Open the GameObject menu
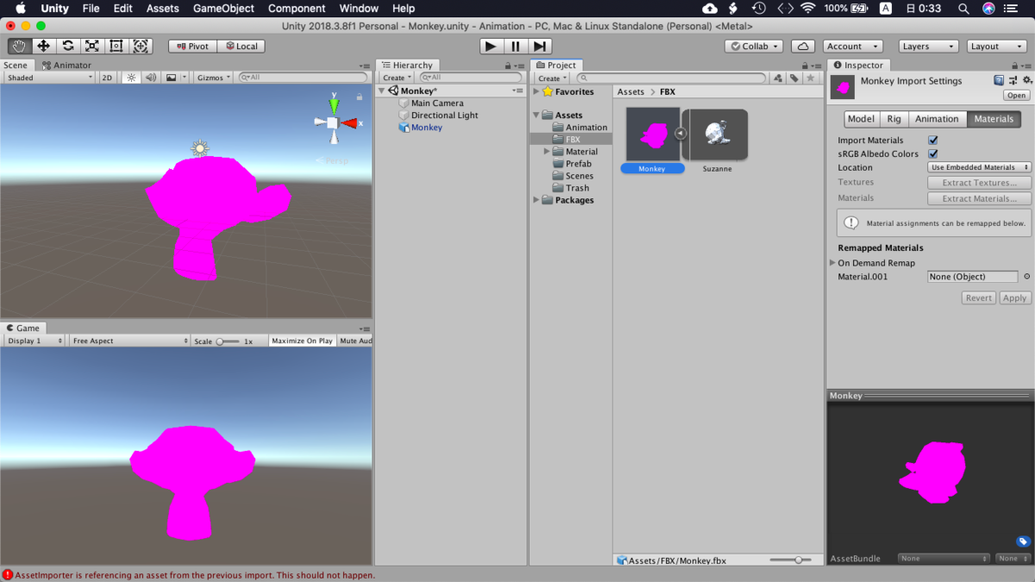The image size is (1035, 582). [223, 9]
